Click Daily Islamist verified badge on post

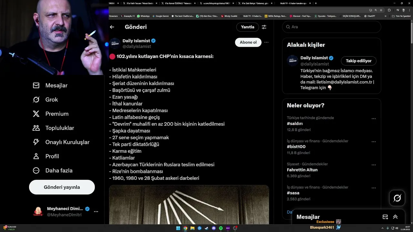pyautogui.click(x=154, y=41)
